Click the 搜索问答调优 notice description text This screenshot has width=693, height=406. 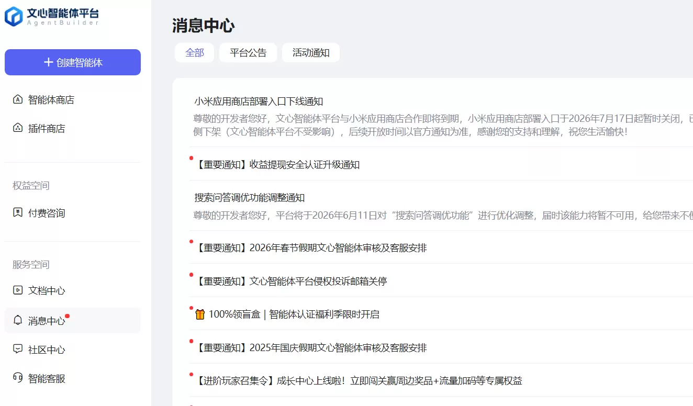click(x=443, y=215)
